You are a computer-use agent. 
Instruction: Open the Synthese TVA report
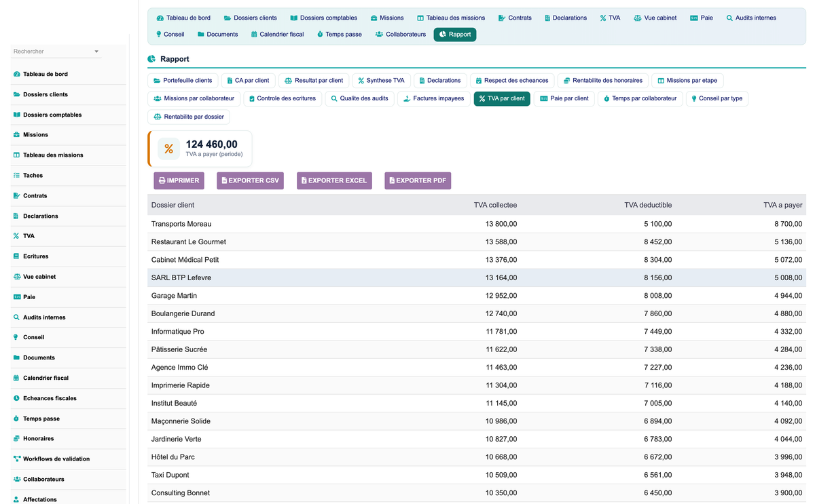[x=381, y=80]
